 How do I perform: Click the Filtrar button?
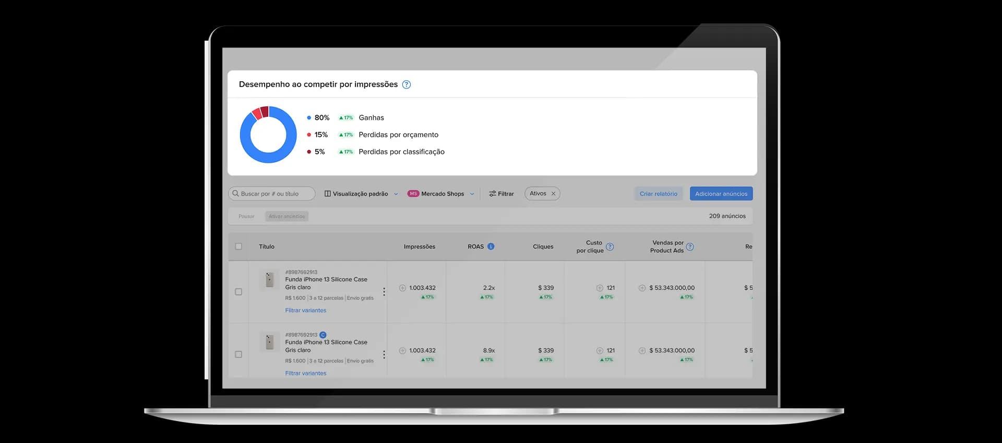click(x=502, y=194)
